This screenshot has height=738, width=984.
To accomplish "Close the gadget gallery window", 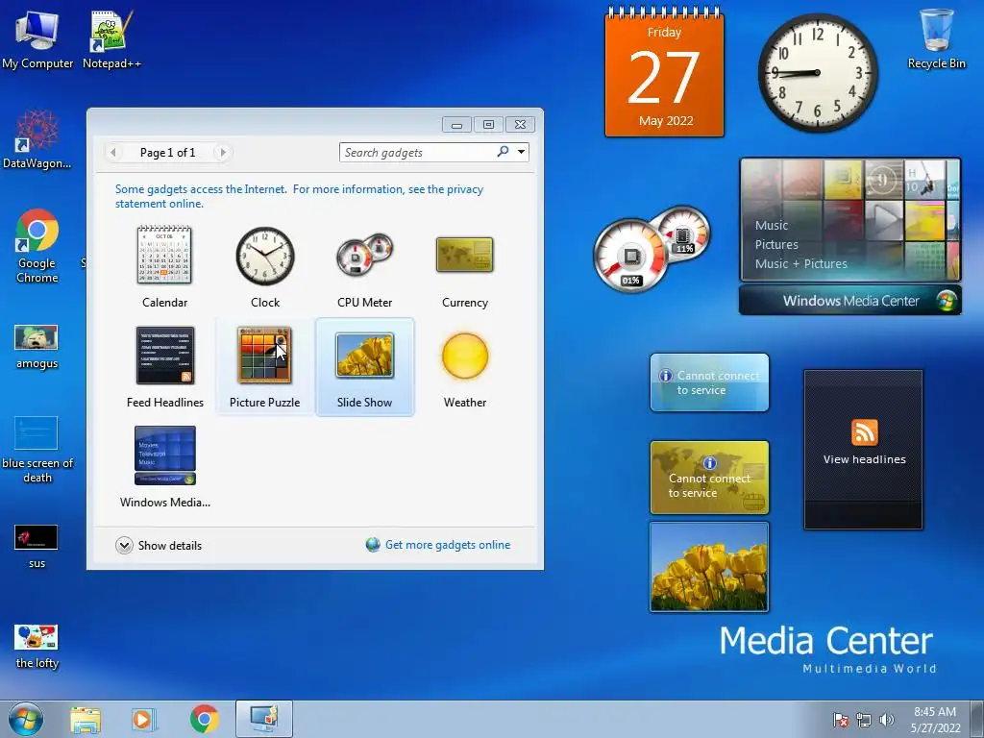I will click(520, 124).
